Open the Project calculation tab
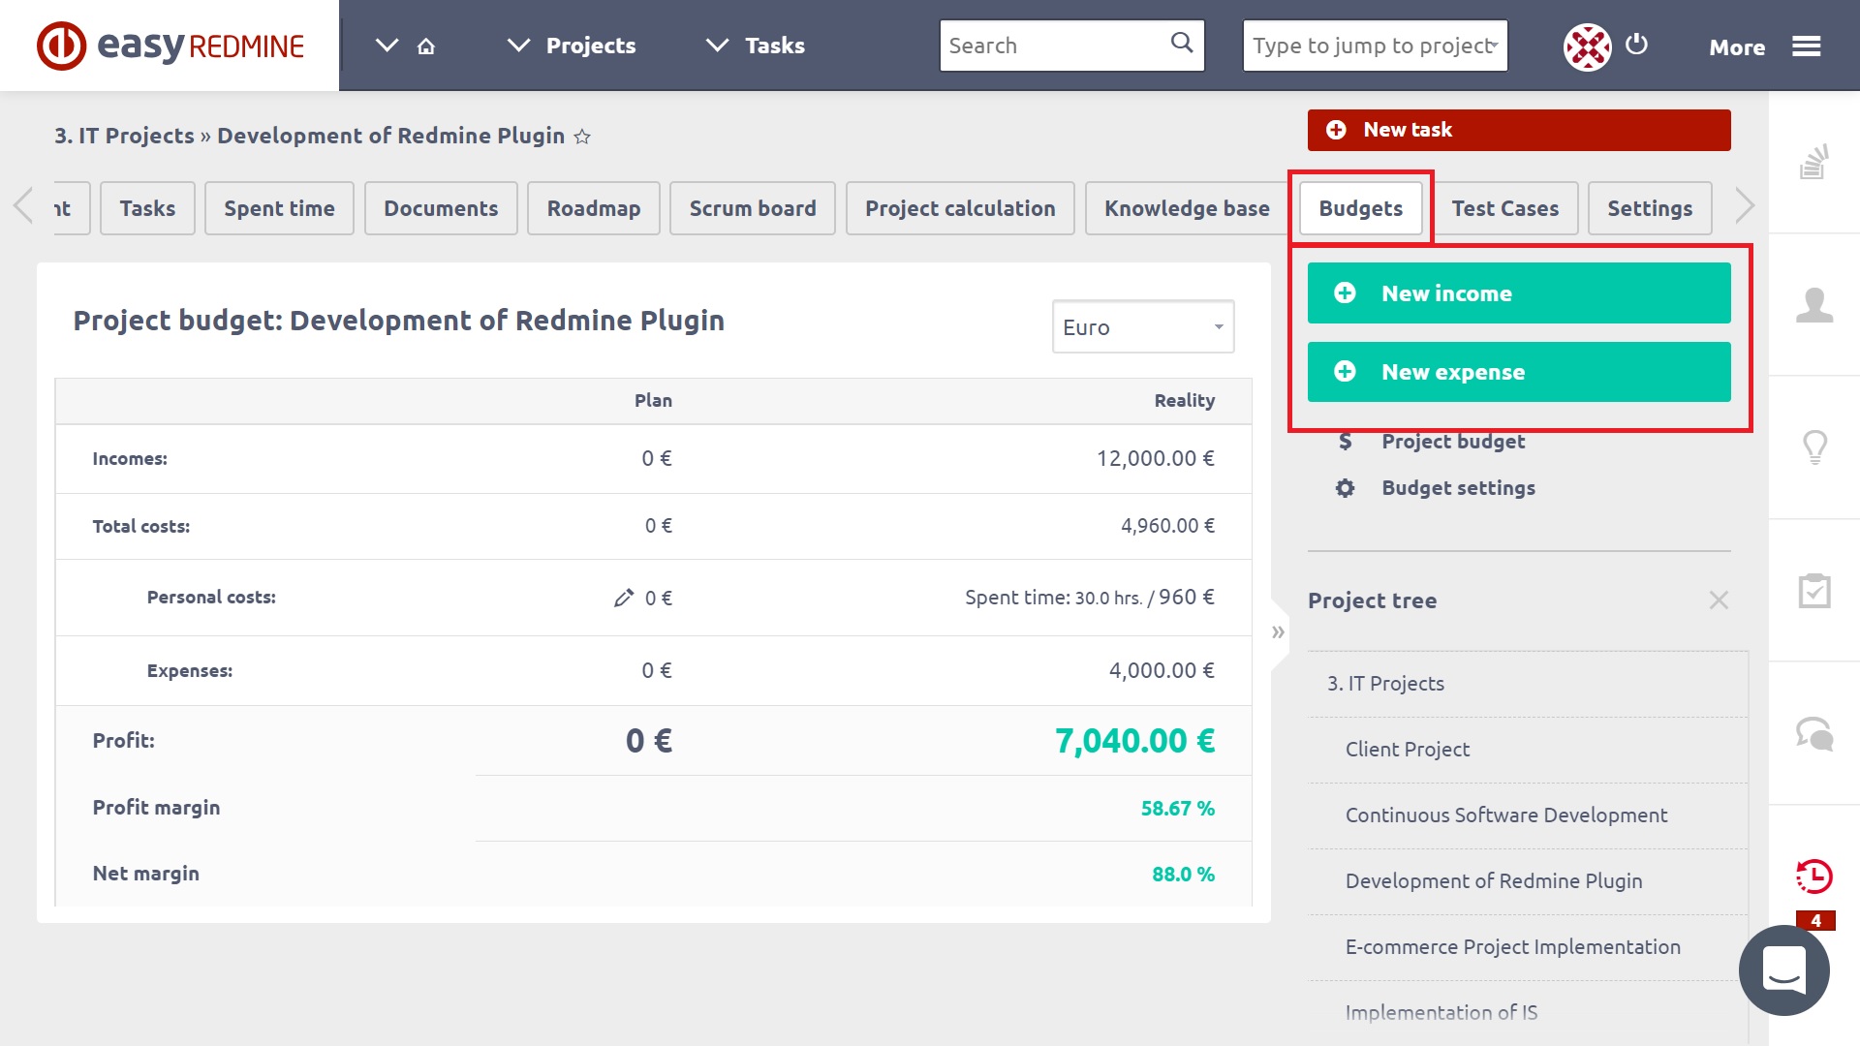This screenshot has height=1046, width=1860. coord(960,208)
